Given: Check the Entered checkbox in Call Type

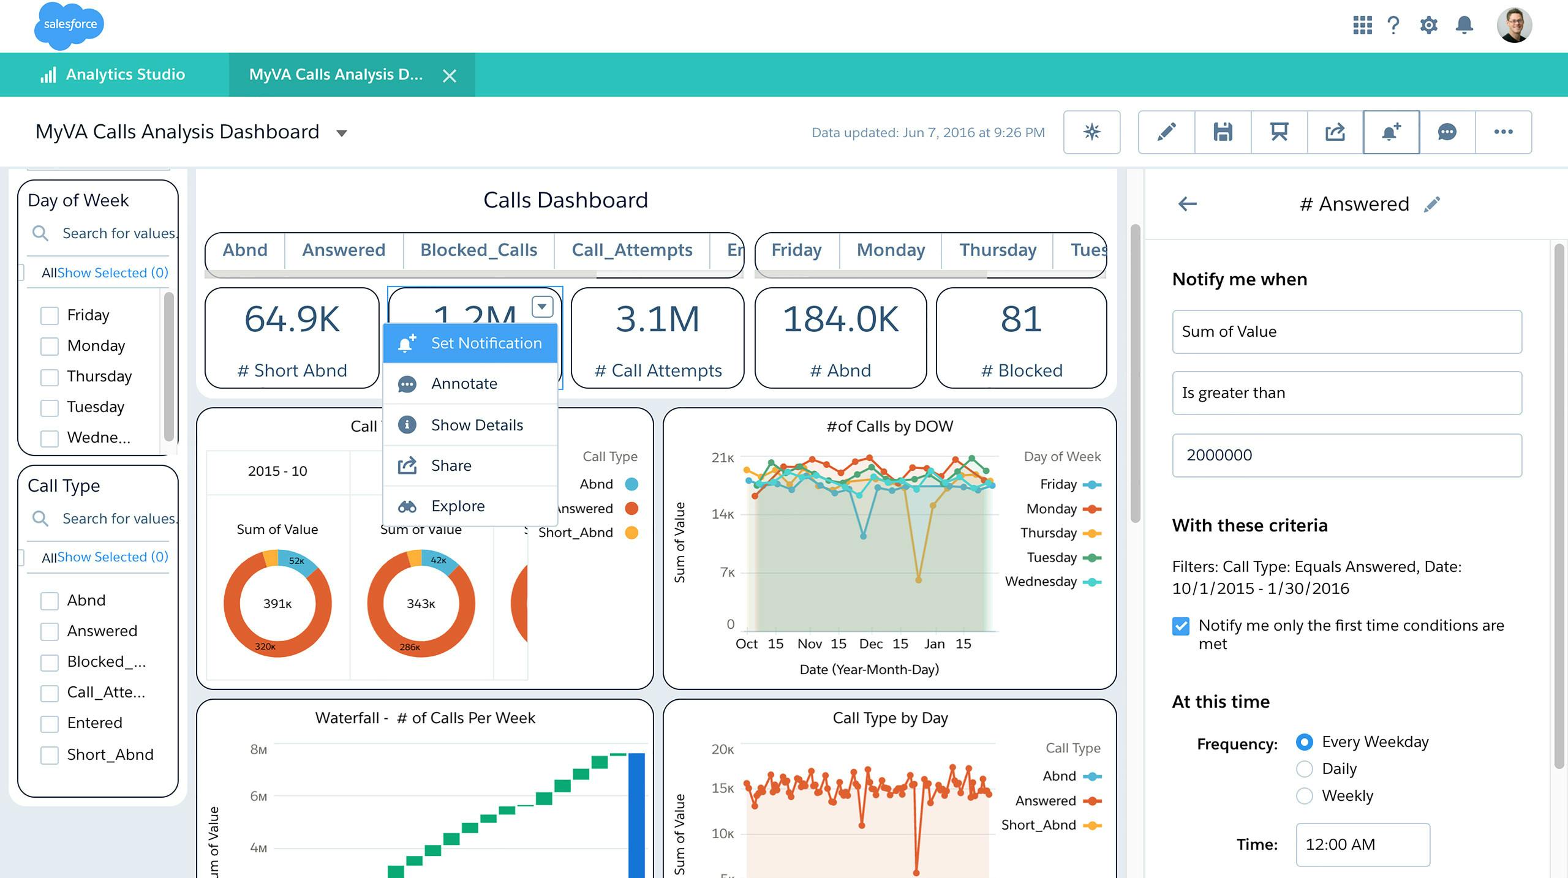Looking at the screenshot, I should tap(50, 724).
